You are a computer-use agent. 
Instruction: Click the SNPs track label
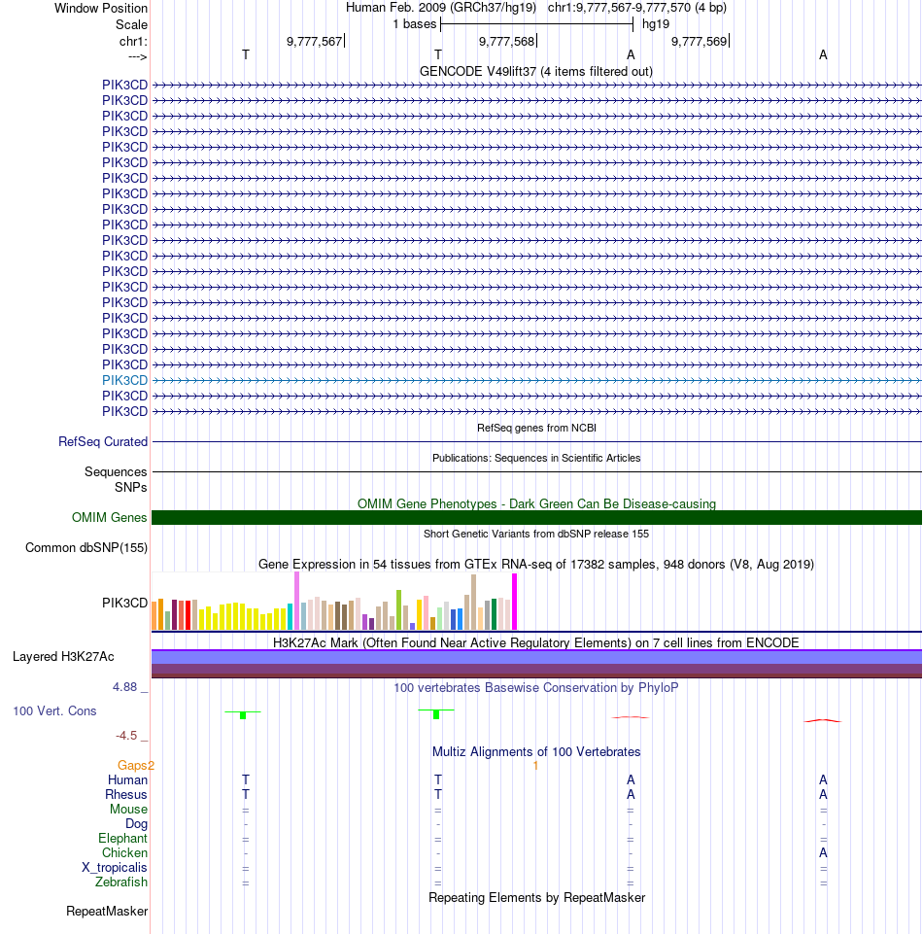click(x=131, y=487)
